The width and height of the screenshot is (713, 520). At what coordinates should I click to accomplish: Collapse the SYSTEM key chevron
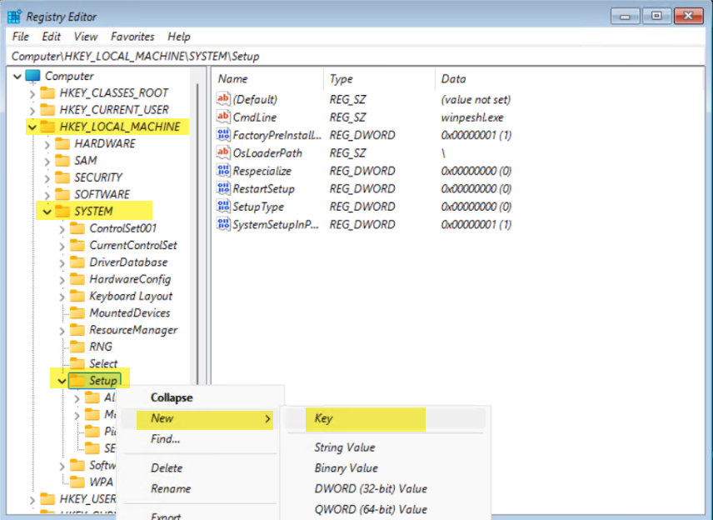tap(47, 212)
